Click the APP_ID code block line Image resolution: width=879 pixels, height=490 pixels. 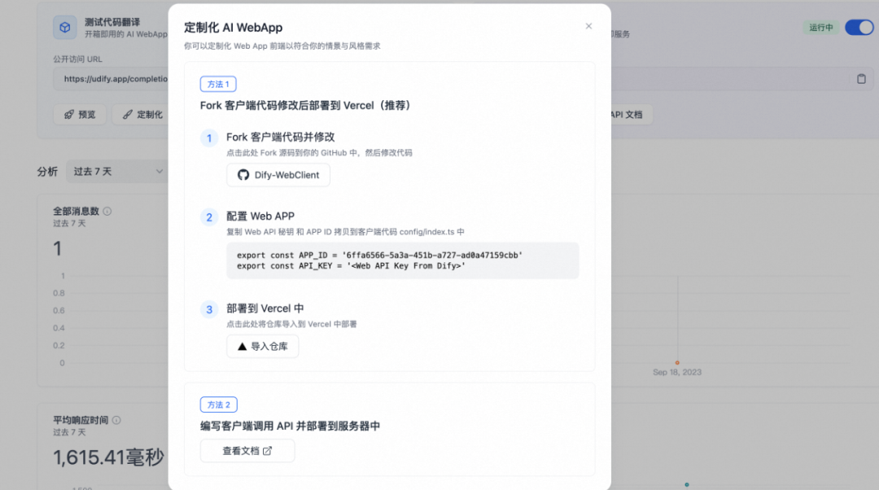coord(379,255)
